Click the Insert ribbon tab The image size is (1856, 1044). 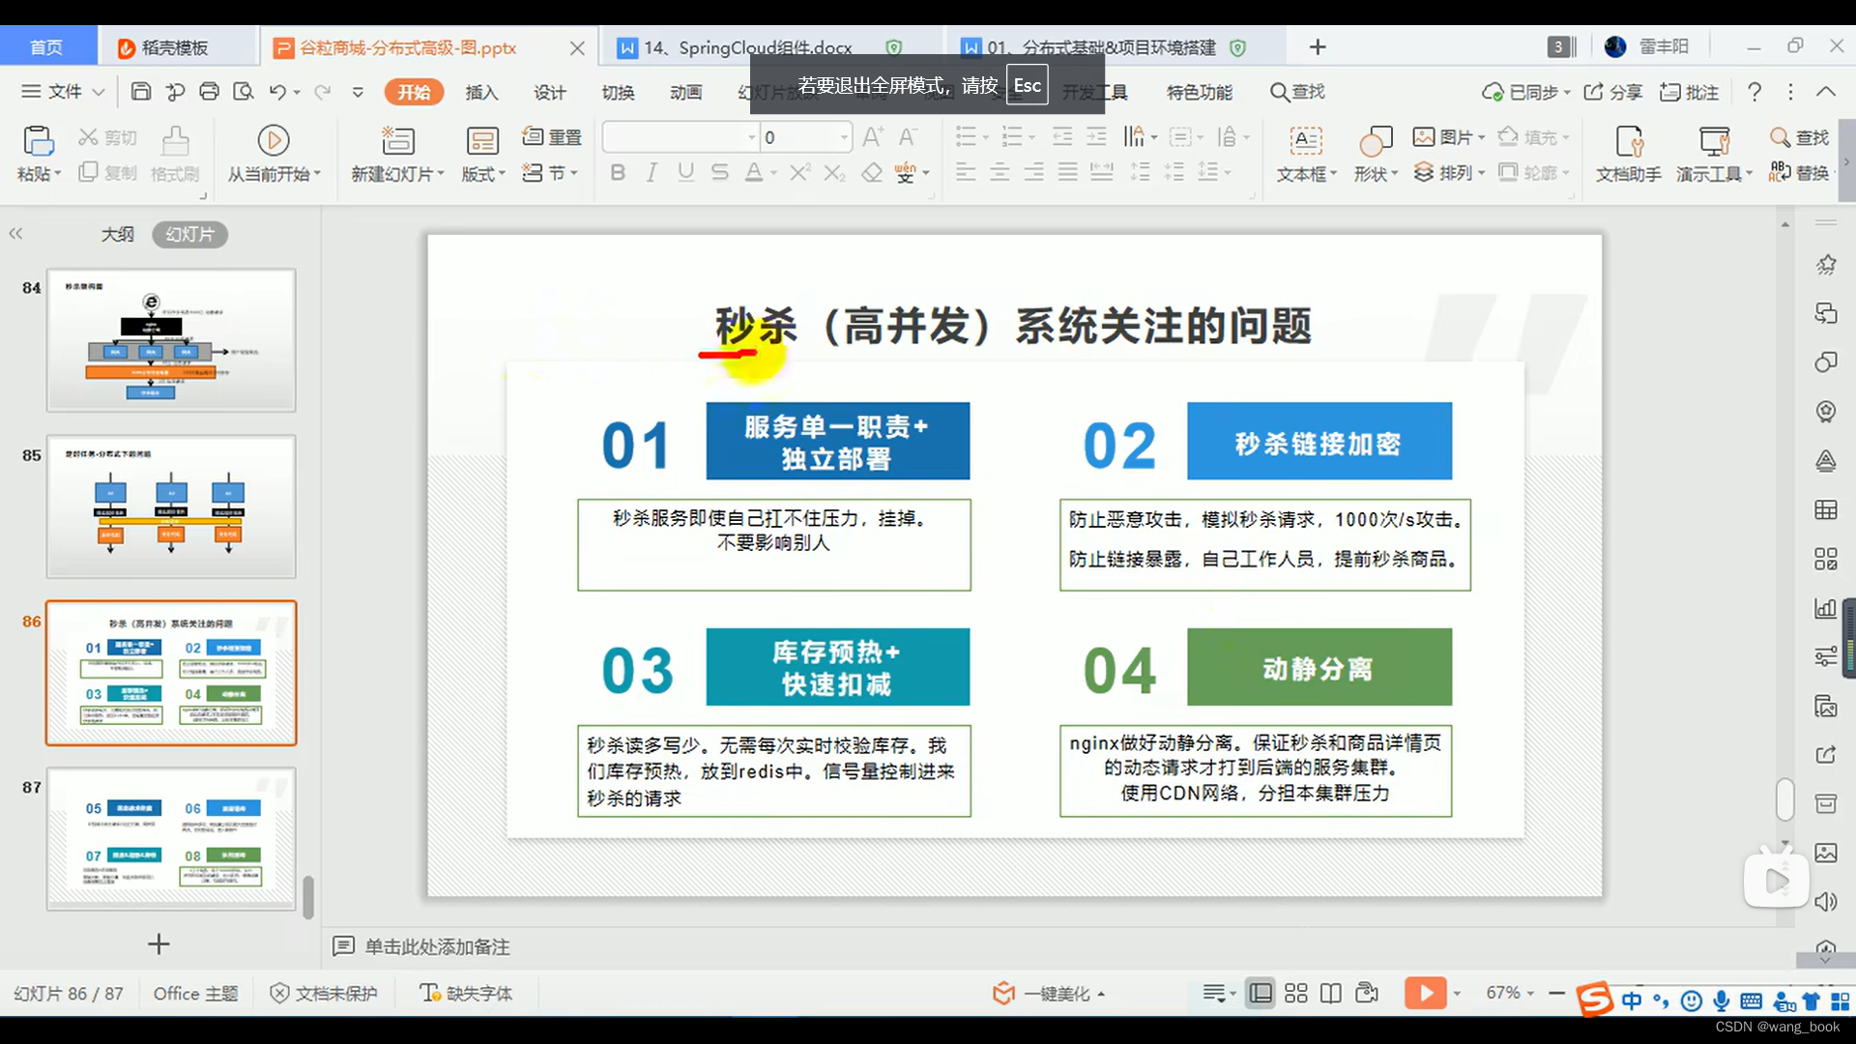click(481, 92)
